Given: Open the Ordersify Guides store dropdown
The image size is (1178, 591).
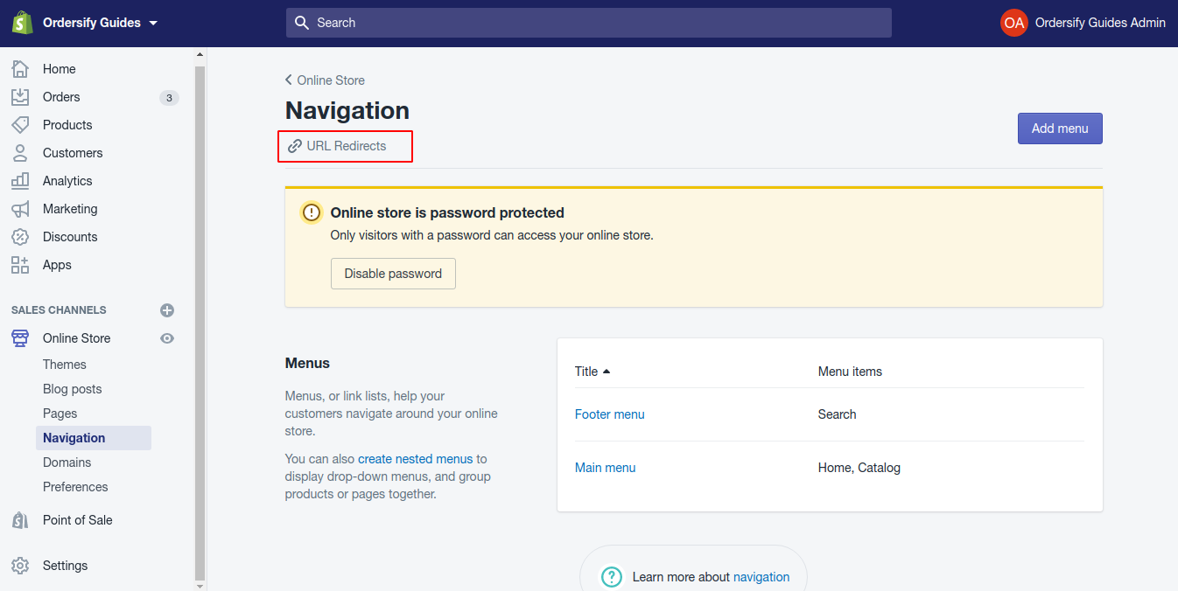Looking at the screenshot, I should [100, 23].
